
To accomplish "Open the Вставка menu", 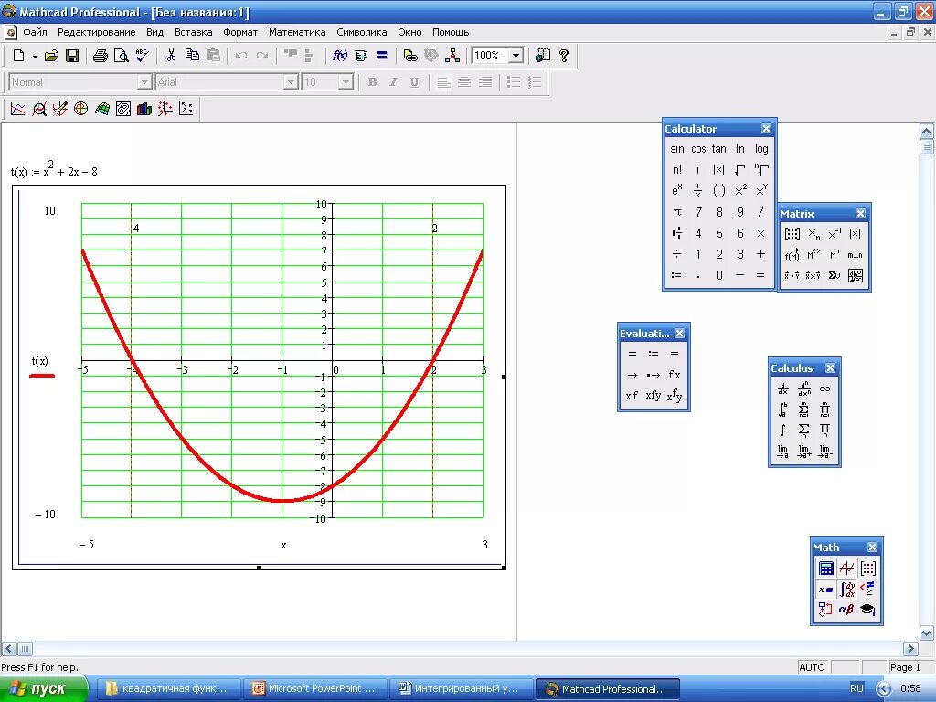I will pos(194,32).
